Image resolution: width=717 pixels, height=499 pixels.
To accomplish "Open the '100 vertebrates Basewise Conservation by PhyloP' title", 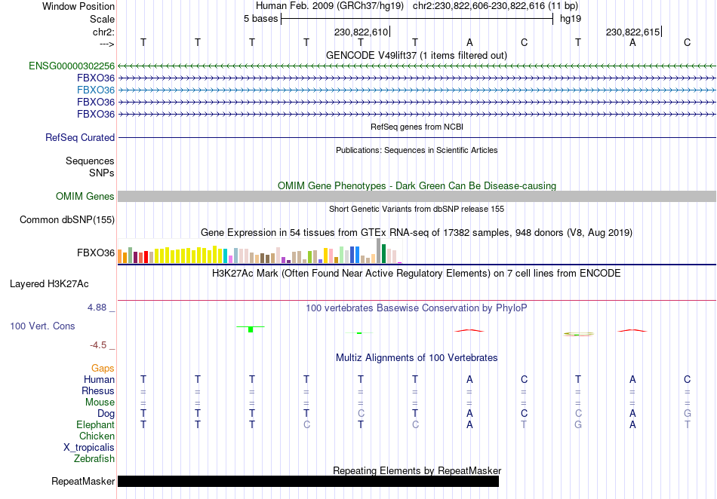I will [417, 308].
